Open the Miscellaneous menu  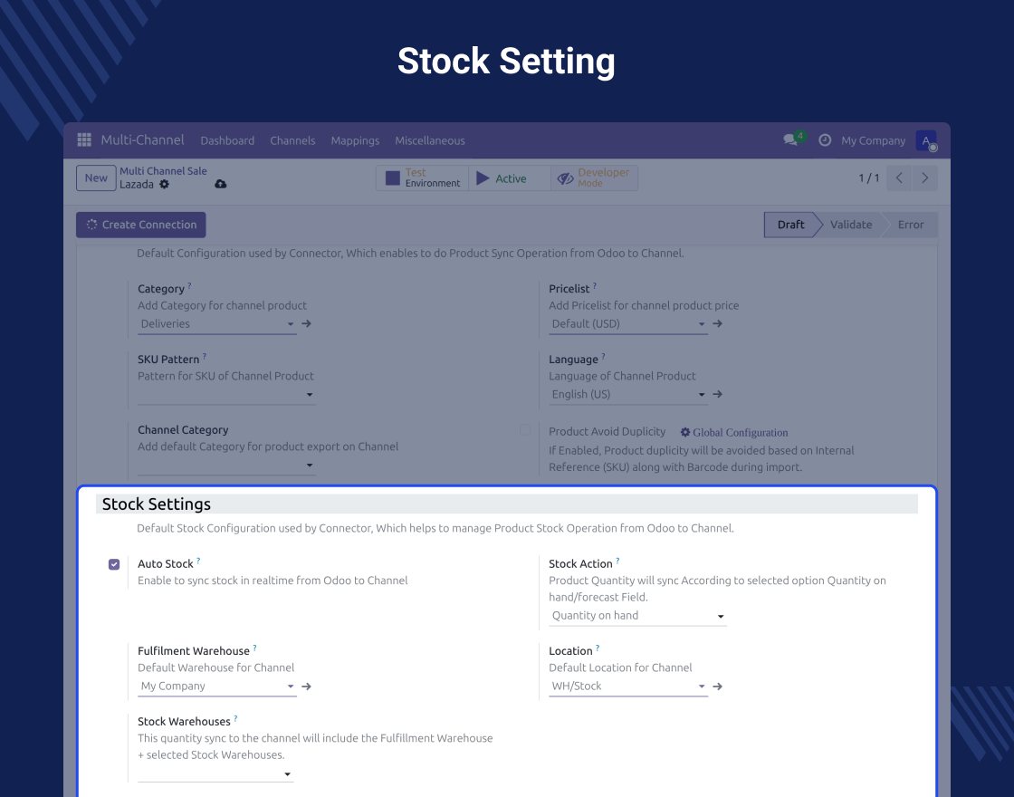click(430, 140)
